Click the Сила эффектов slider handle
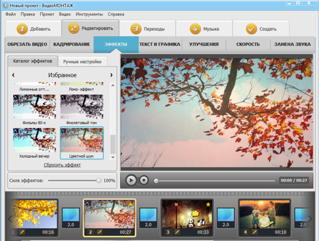The width and height of the screenshot is (319, 241). (99, 180)
